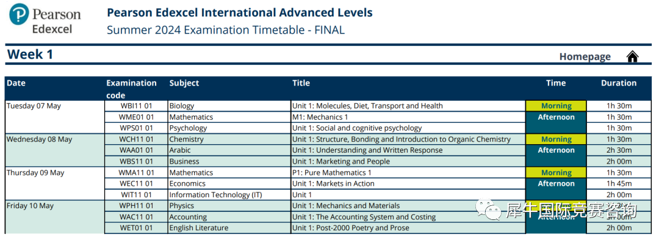Select the Psychology row subject
This screenshot has width=659, height=240.
coord(229,128)
